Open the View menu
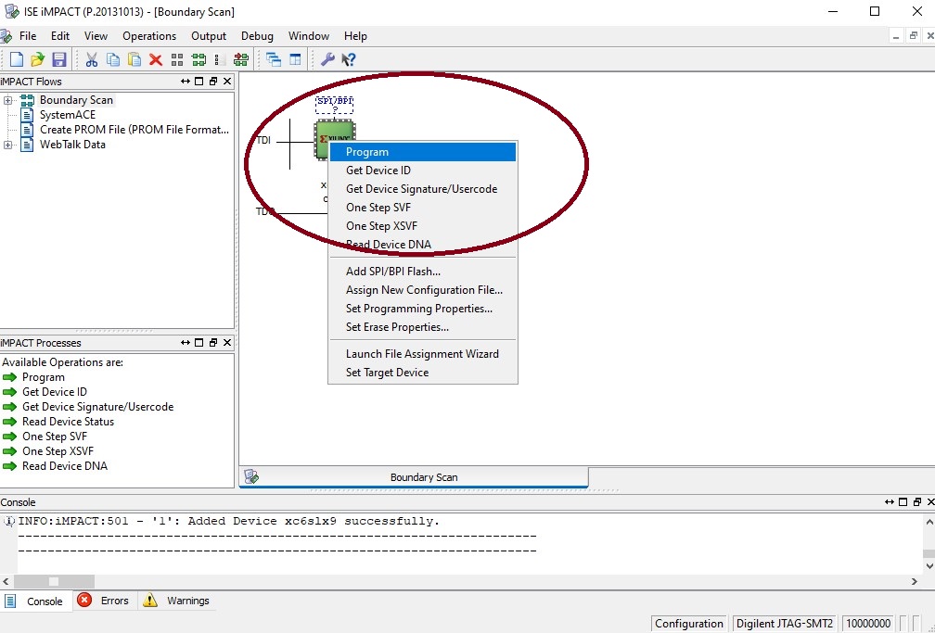 (x=96, y=36)
